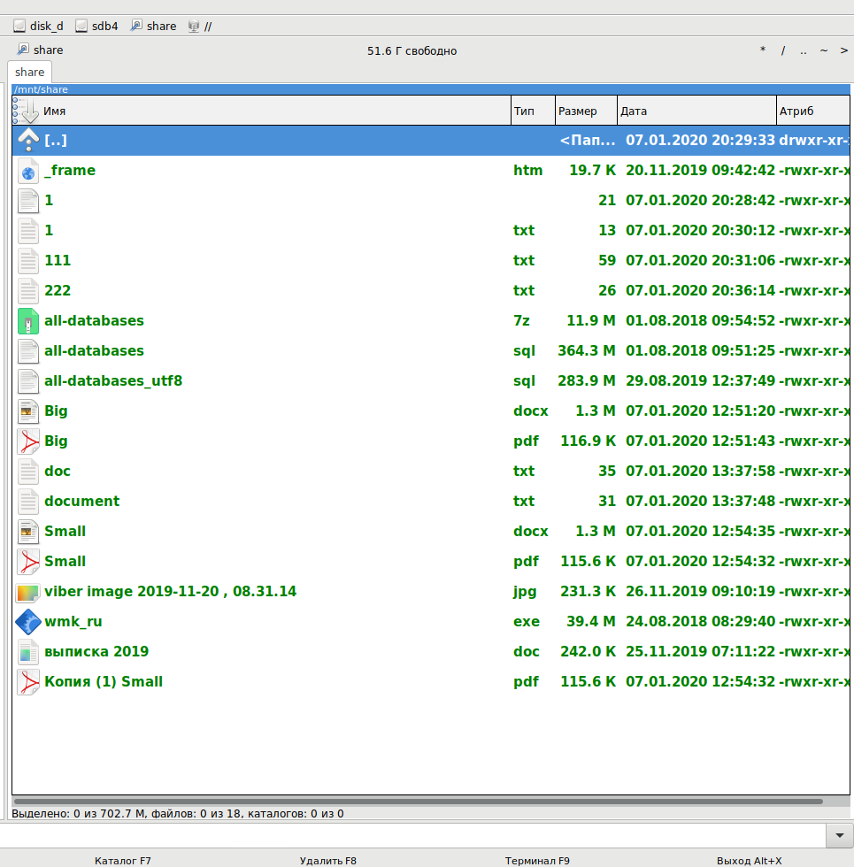Screen dimensions: 854x867
Task: Switch to sdb4 drive button
Action: (97, 27)
